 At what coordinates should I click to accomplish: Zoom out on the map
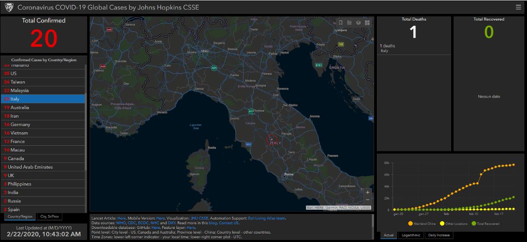pos(368,200)
